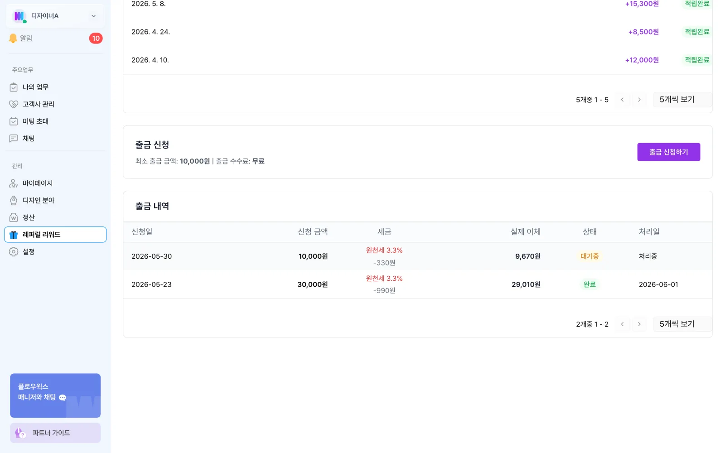Click the 정산 won-sign icon
The width and height of the screenshot is (725, 453).
[x=14, y=217]
